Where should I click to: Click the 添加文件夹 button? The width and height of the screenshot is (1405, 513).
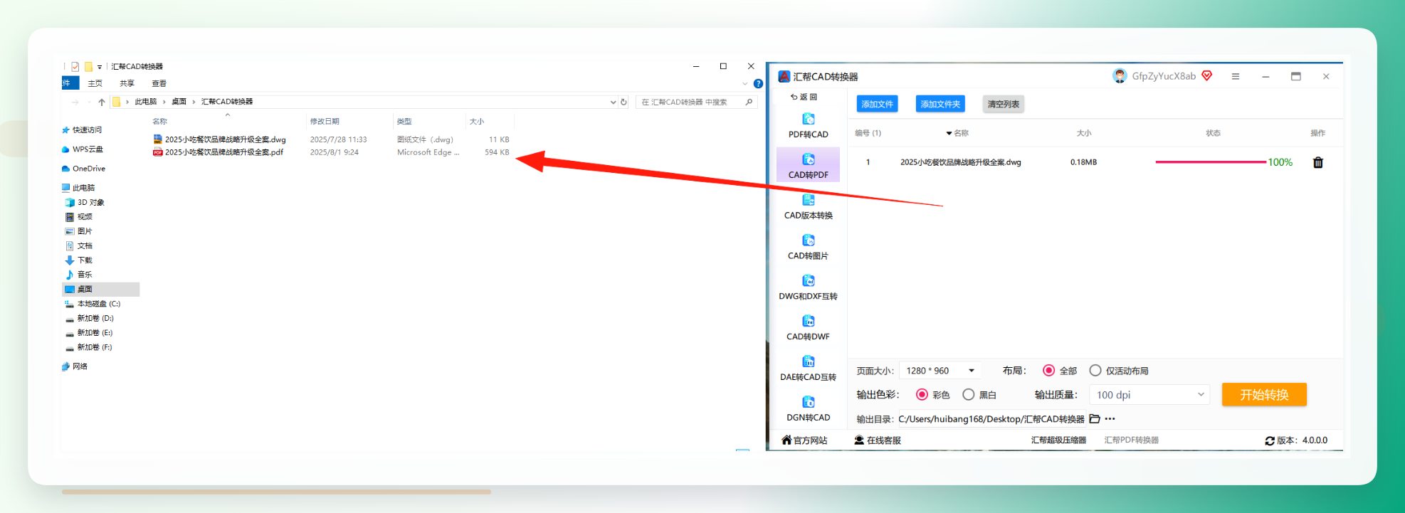[940, 104]
